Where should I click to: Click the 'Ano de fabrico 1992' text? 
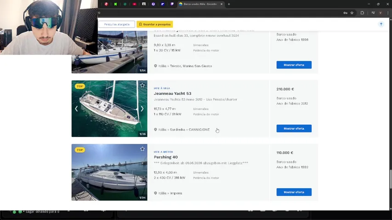(292, 167)
